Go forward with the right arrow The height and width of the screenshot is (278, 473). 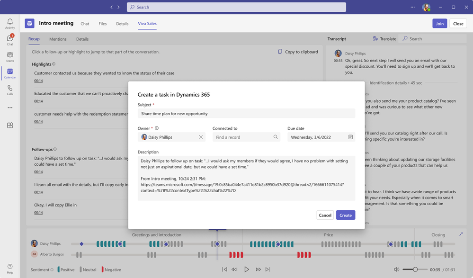[x=118, y=7]
